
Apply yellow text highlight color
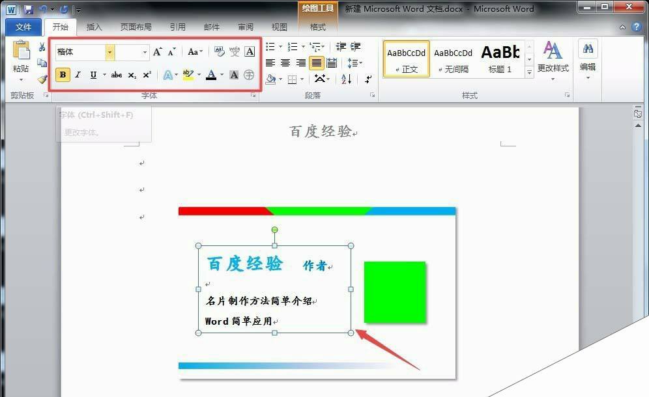188,75
